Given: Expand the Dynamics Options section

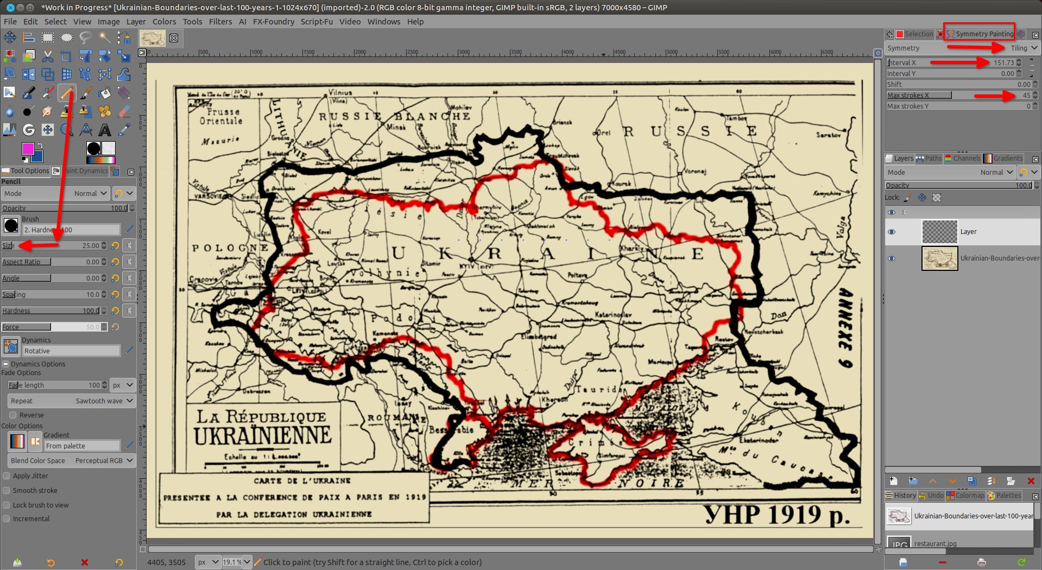Looking at the screenshot, I should point(5,364).
